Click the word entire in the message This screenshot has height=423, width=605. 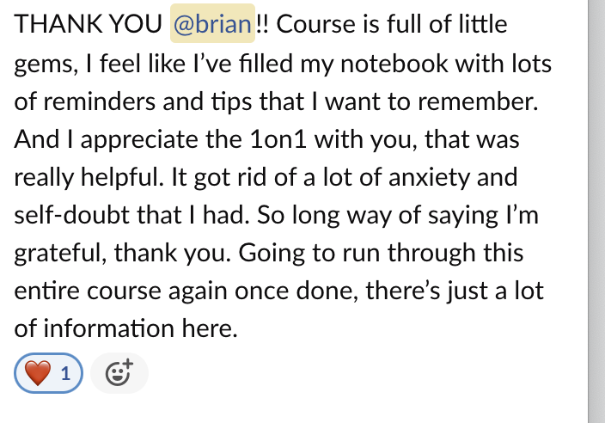tap(46, 291)
